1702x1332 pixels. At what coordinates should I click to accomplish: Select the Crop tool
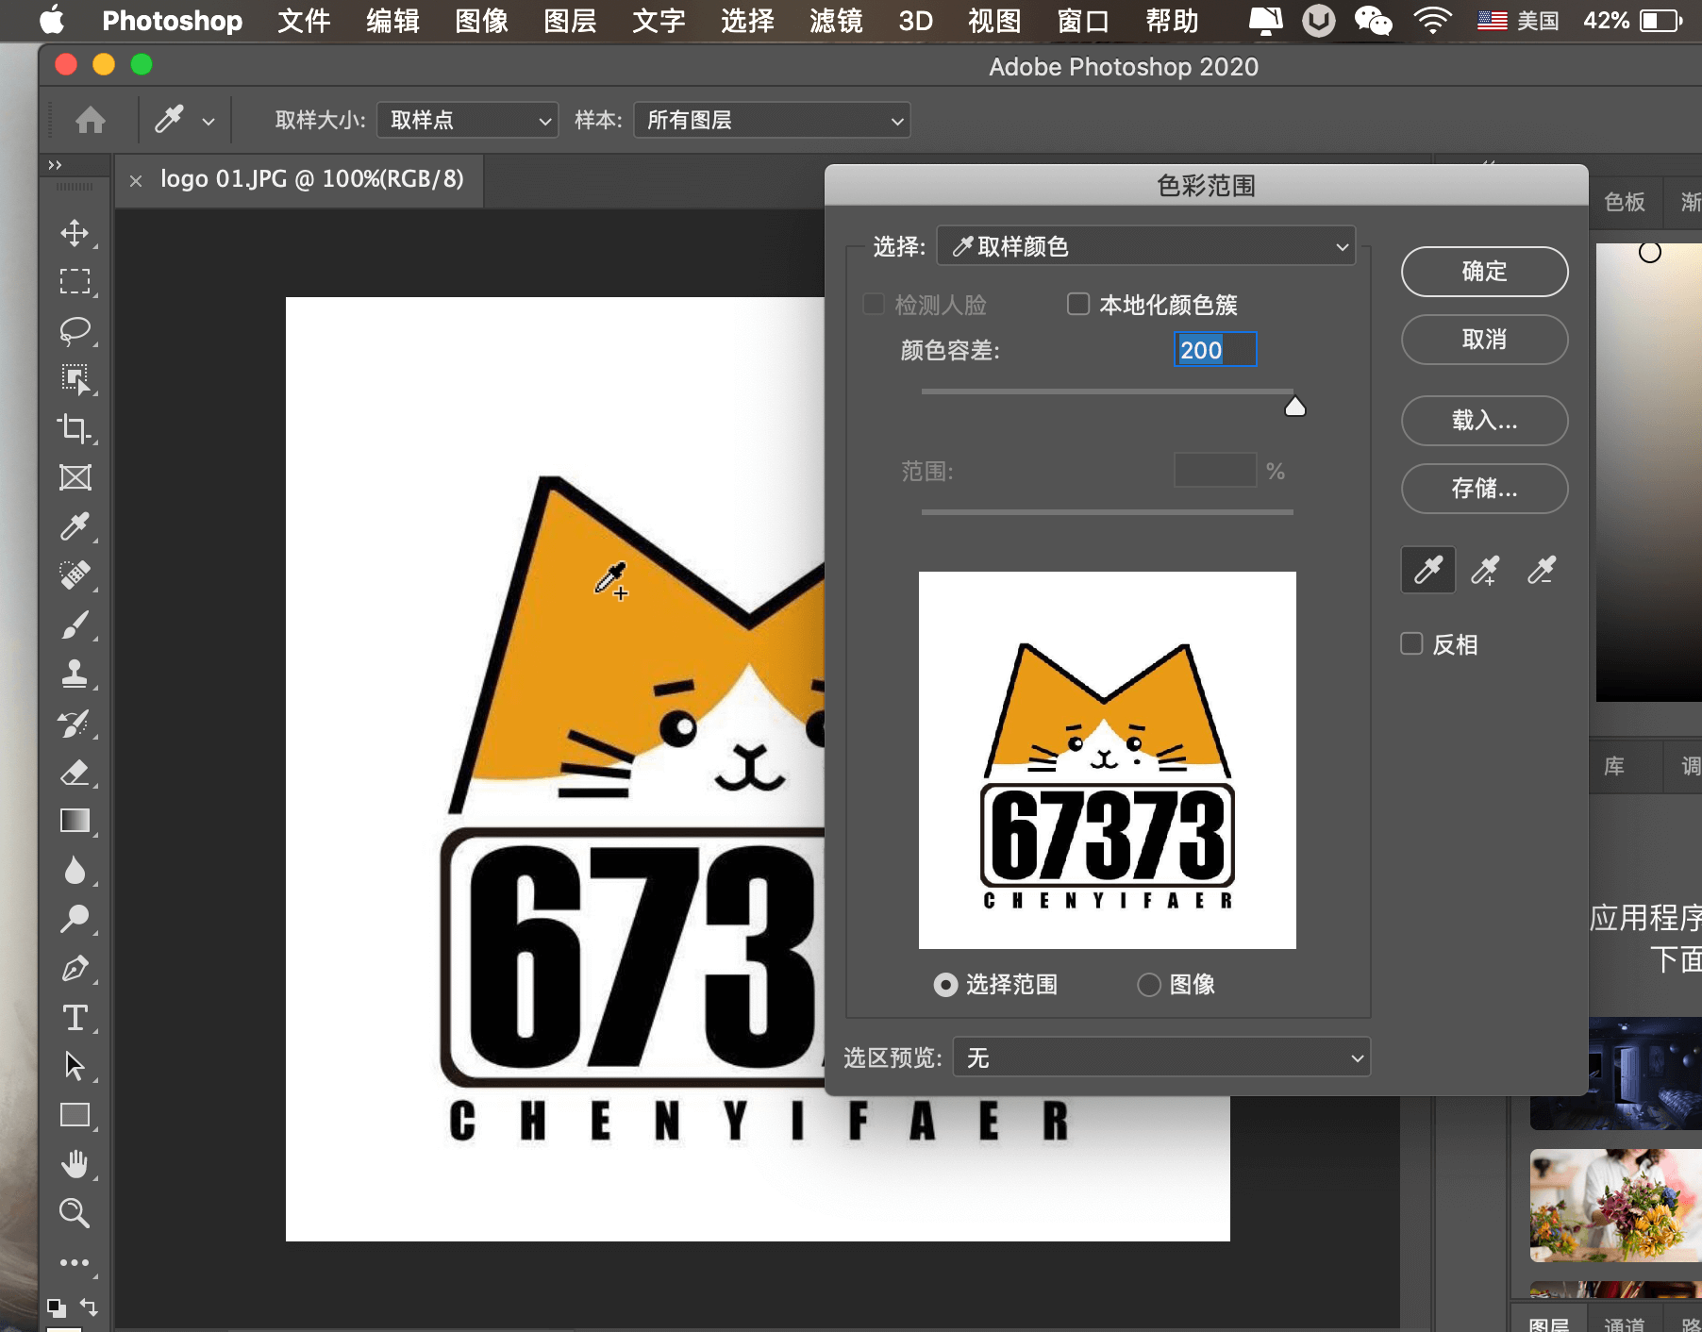pos(75,428)
